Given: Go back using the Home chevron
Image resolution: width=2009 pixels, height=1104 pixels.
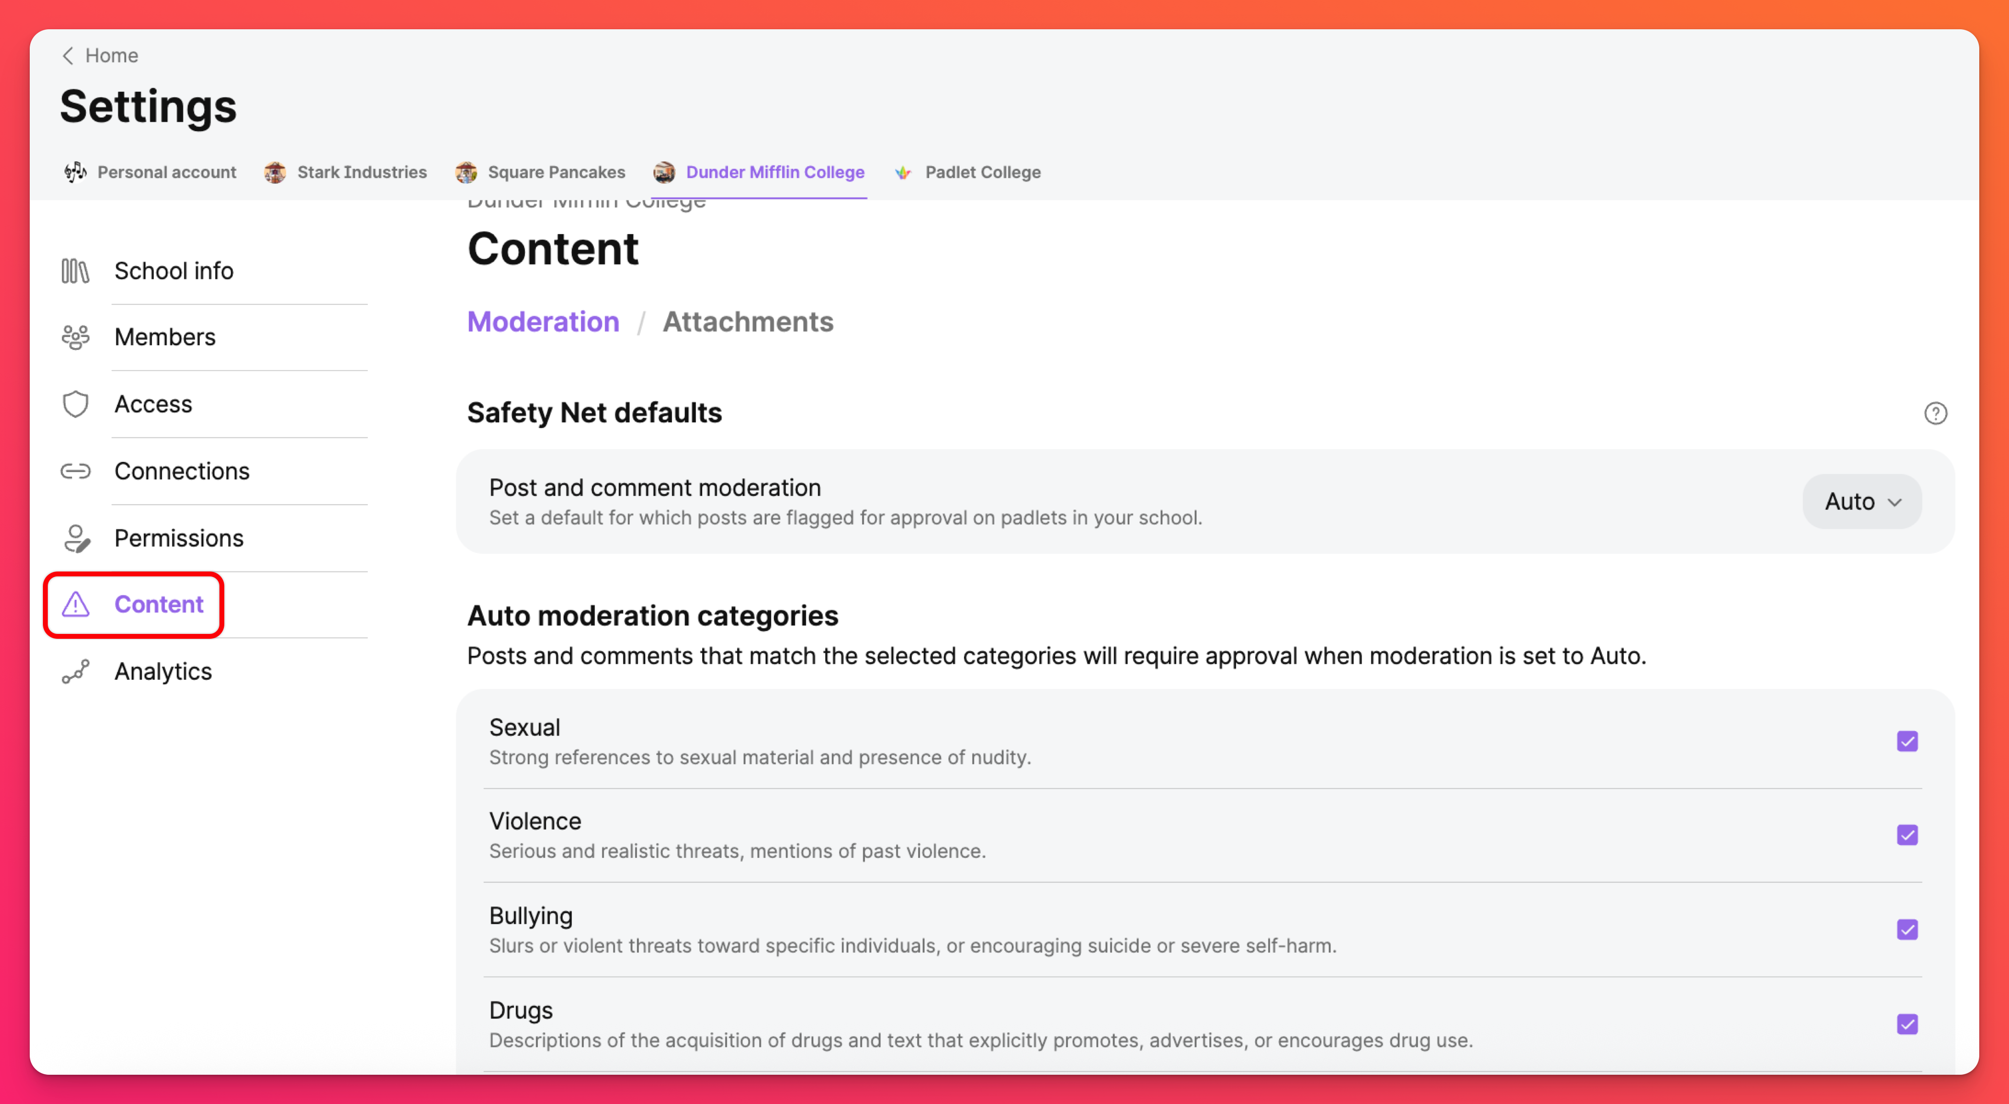Looking at the screenshot, I should tap(69, 56).
